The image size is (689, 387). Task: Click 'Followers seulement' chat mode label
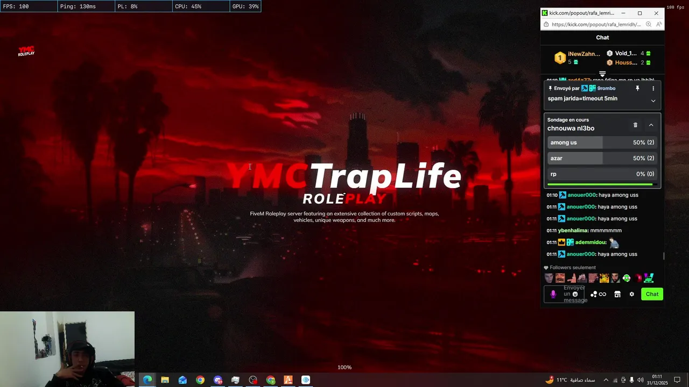click(573, 268)
